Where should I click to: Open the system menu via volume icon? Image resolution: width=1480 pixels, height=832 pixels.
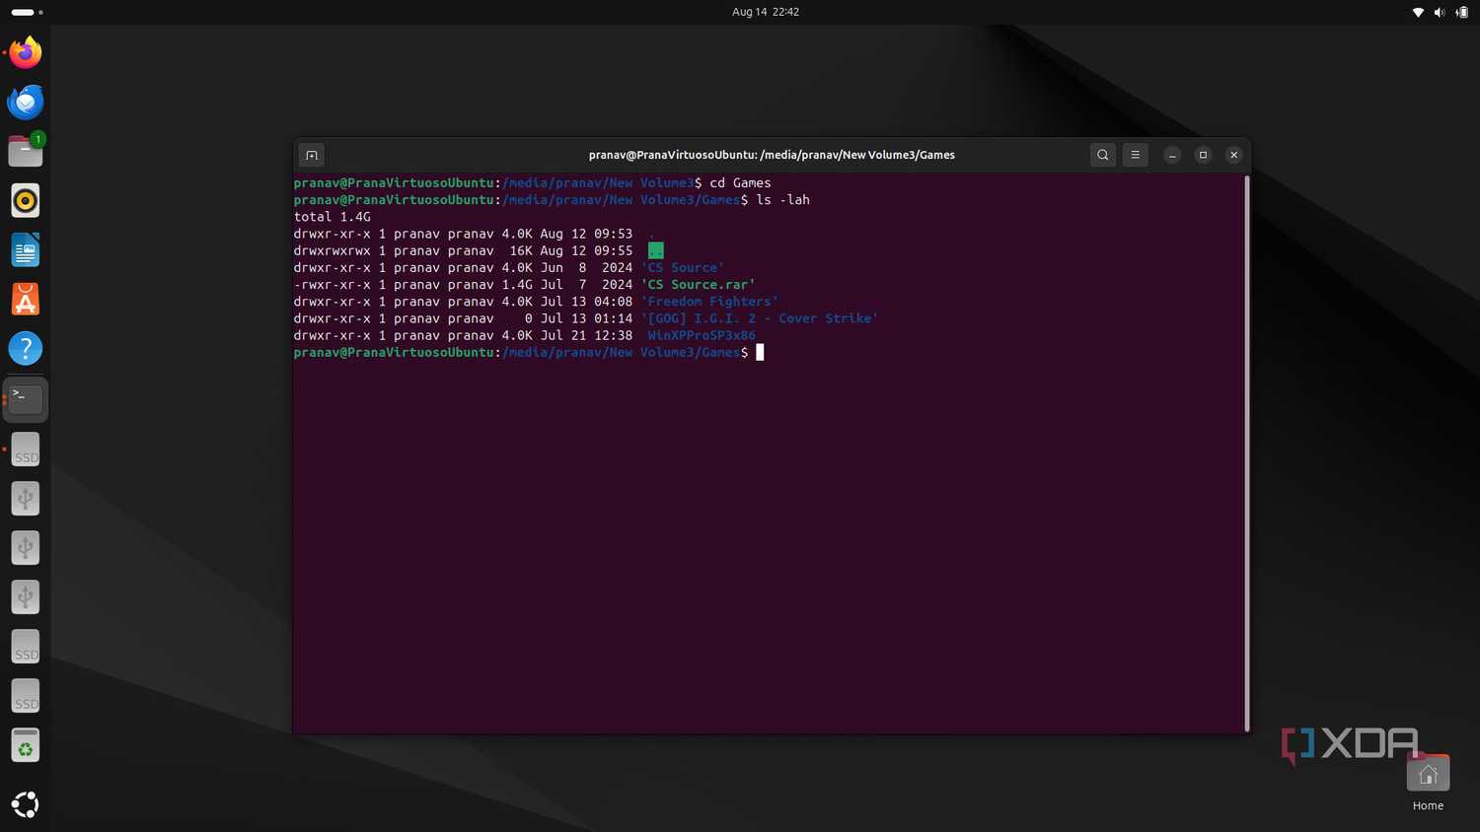tap(1440, 12)
